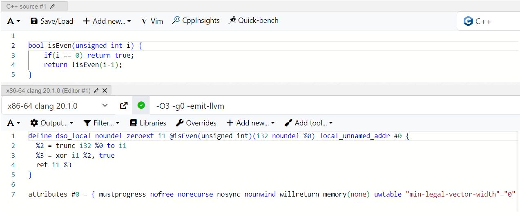Viewport: 520px width, 217px height.
Task: Toggle Vim mode in the editor
Action: pos(152,21)
